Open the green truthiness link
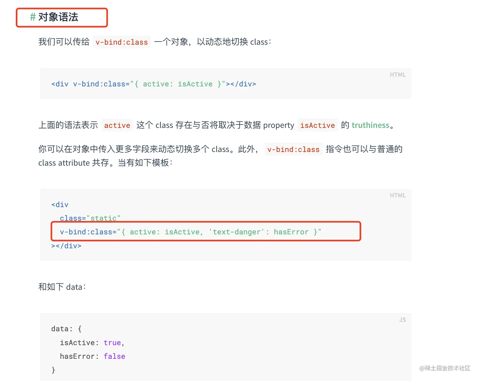 370,125
